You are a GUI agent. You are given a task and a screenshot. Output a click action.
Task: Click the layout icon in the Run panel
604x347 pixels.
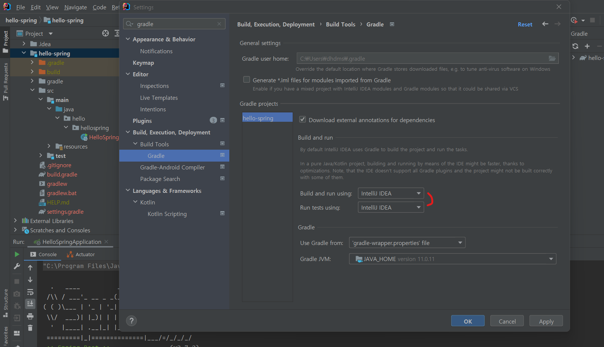17,333
